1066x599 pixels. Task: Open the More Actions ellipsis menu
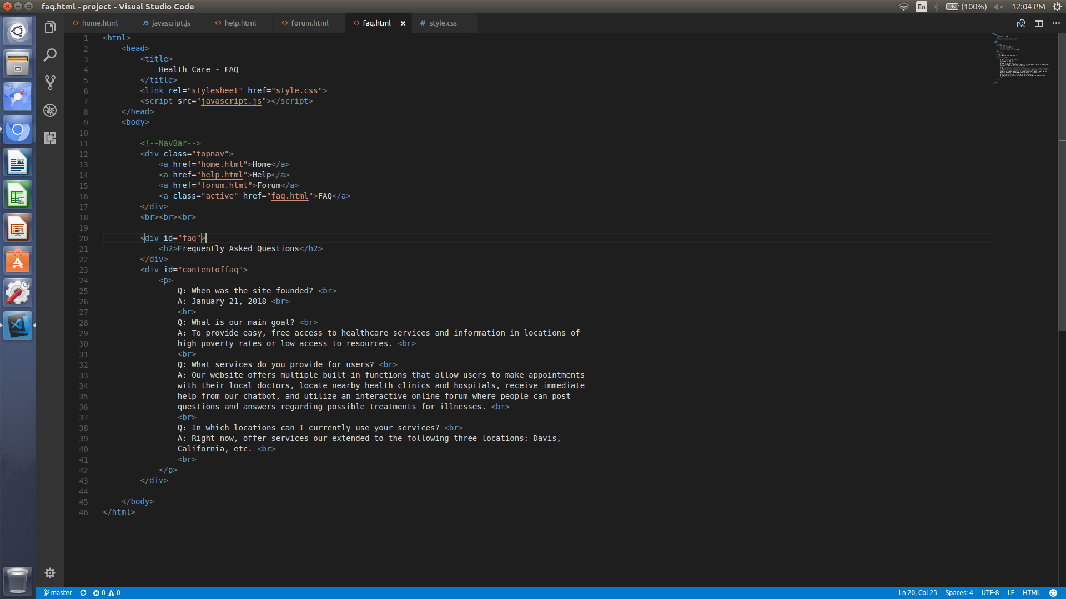1056,23
